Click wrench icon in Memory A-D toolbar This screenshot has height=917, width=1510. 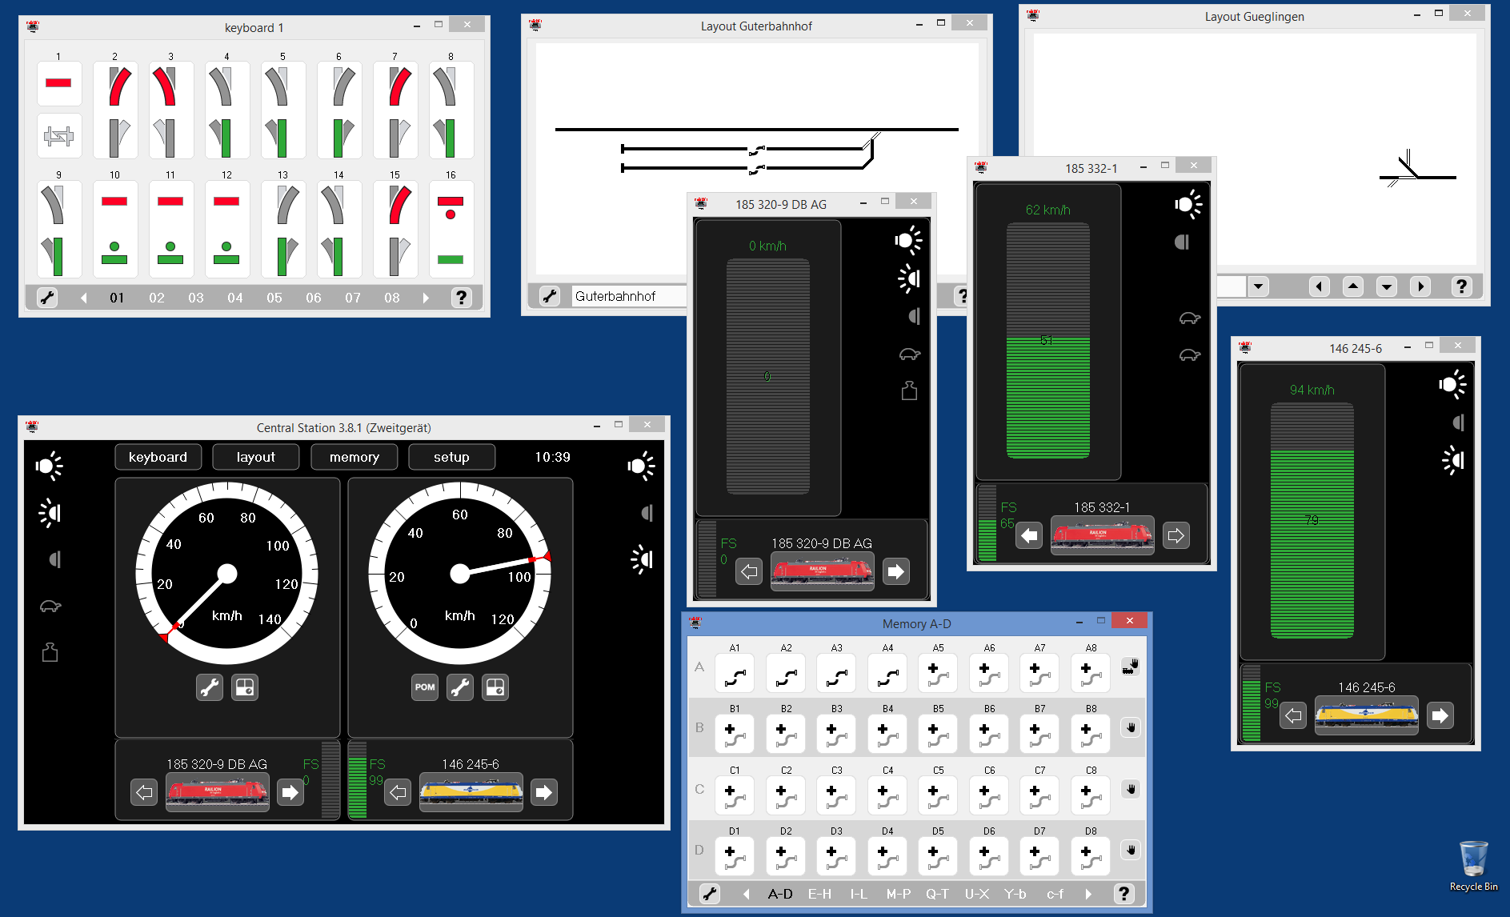pyautogui.click(x=710, y=893)
